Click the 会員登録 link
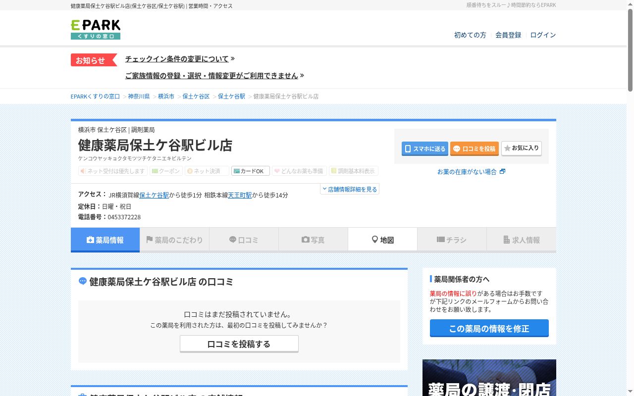This screenshot has height=396, width=634. pos(508,35)
